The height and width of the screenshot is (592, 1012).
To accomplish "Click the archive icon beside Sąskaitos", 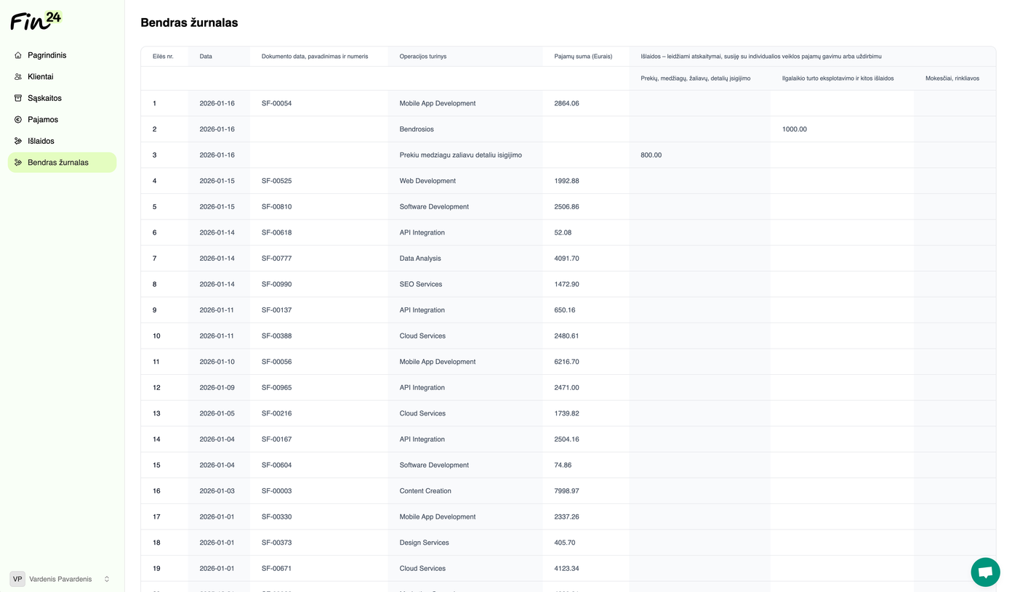I will click(18, 98).
